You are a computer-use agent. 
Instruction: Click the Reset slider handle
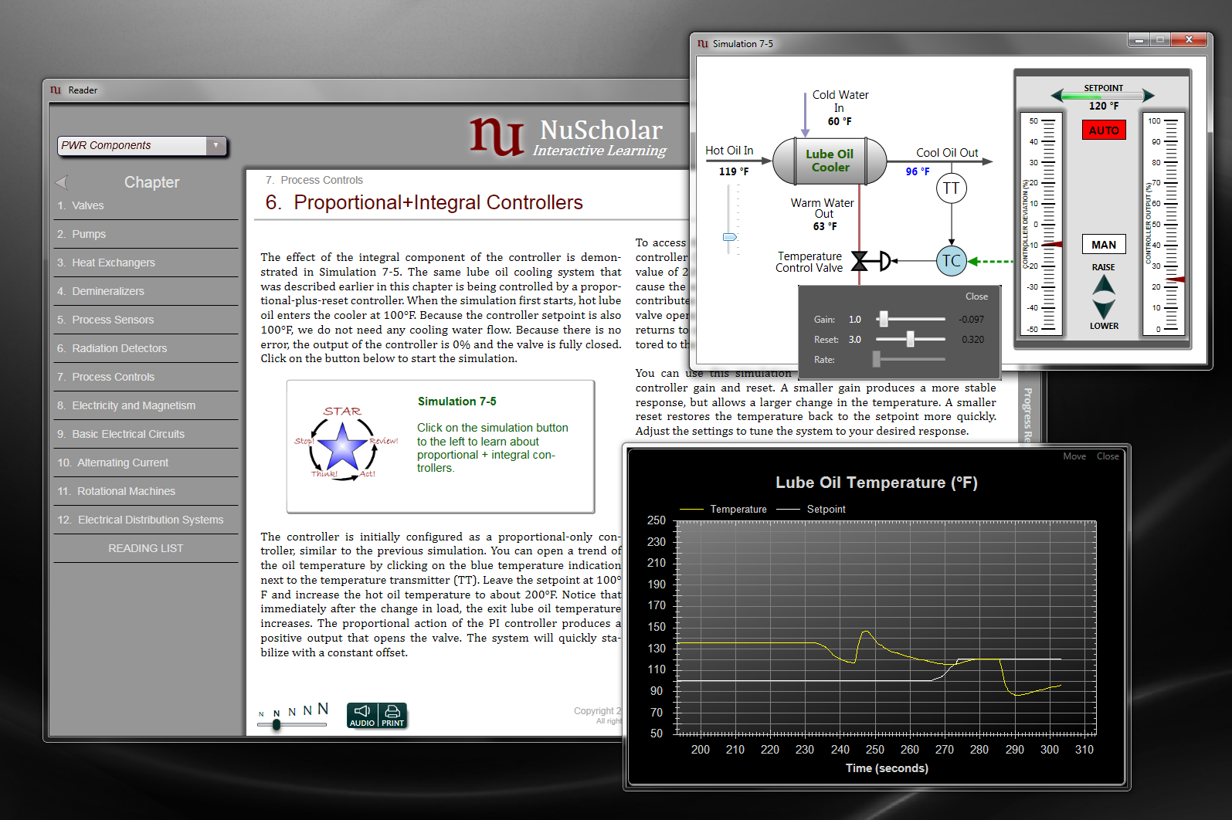click(x=911, y=338)
